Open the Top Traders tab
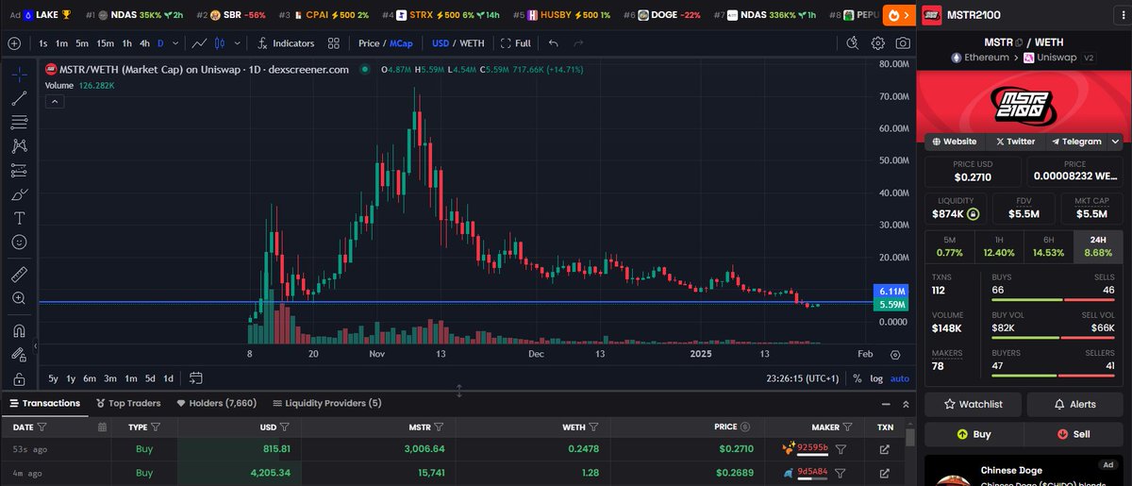Screen dimensions: 1132x486 coord(129,403)
